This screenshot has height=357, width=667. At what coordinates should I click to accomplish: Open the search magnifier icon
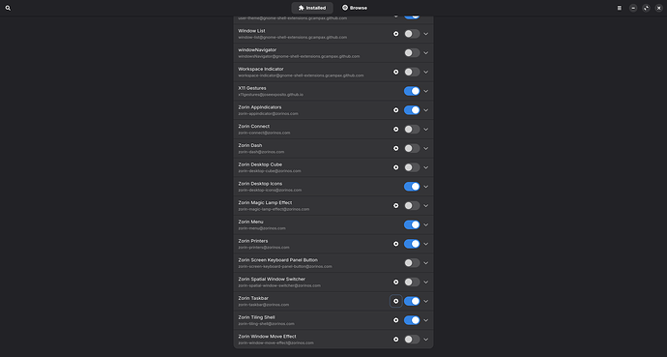[8, 8]
